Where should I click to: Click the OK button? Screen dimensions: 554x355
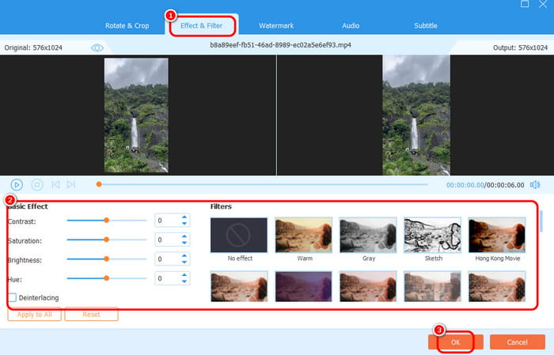455,342
